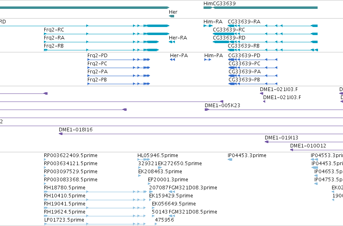Screen dimensions: 343x226
Task: Click the CG33639-RB transcript label
Action: (x=244, y=46)
